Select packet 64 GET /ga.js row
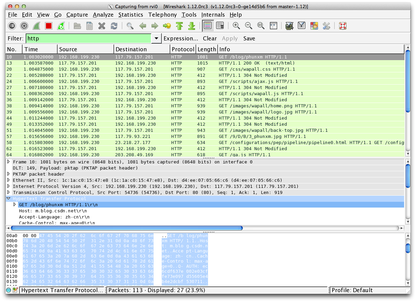This screenshot has width=416, height=302. click(x=205, y=155)
